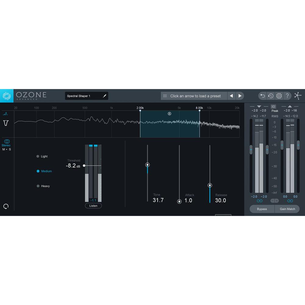Select the Spectral Shaper tool icon
This screenshot has height=305, width=305.
[x=6, y=123]
